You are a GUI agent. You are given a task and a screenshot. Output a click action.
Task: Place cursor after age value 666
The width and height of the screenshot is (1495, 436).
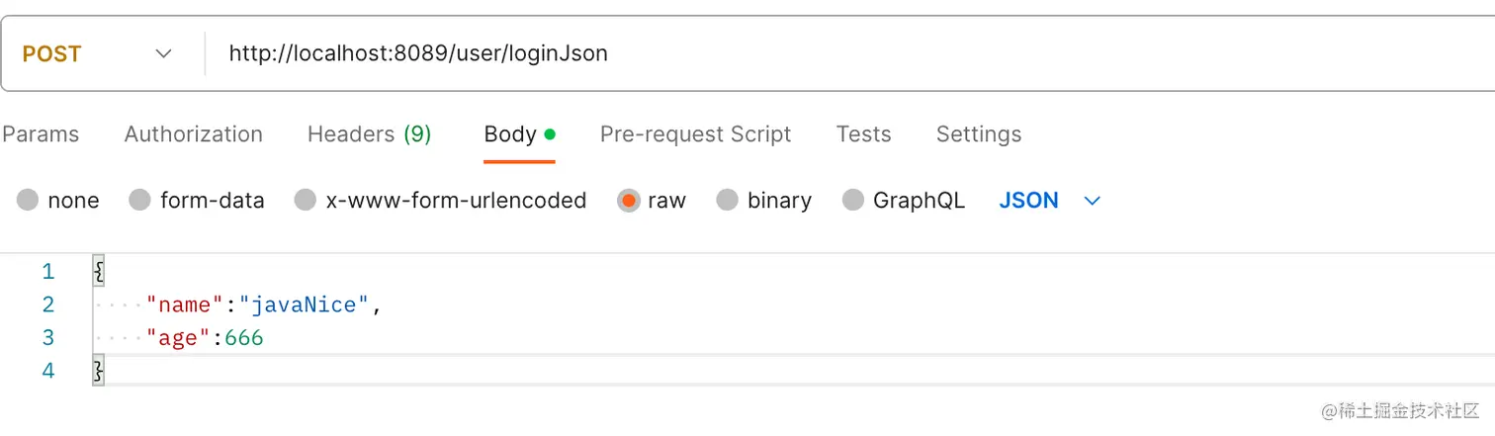265,339
